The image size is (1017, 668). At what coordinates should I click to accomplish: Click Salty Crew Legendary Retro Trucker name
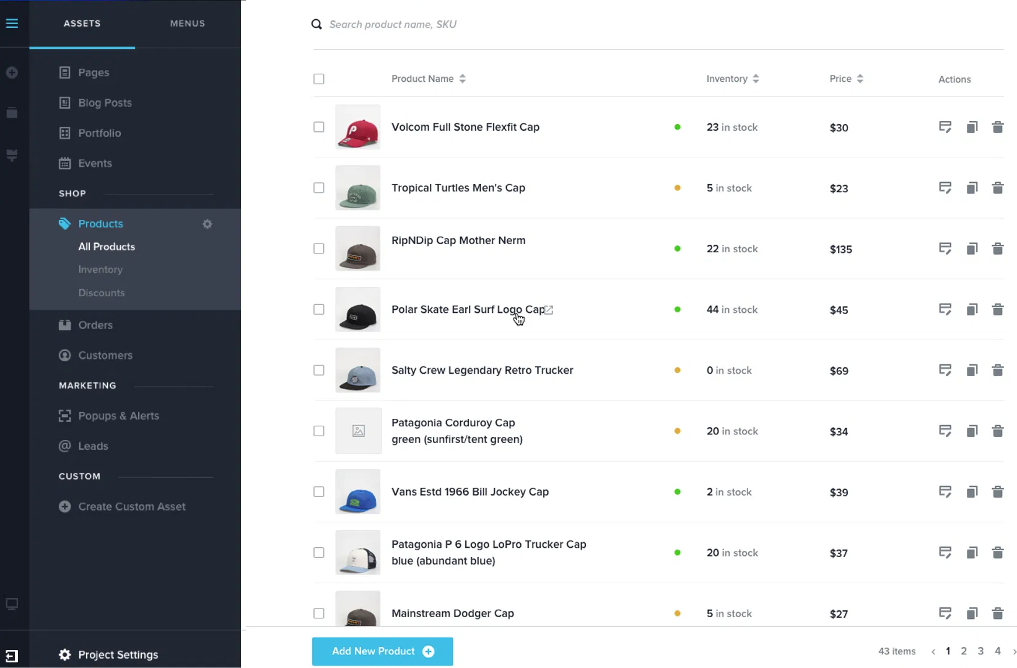point(482,370)
